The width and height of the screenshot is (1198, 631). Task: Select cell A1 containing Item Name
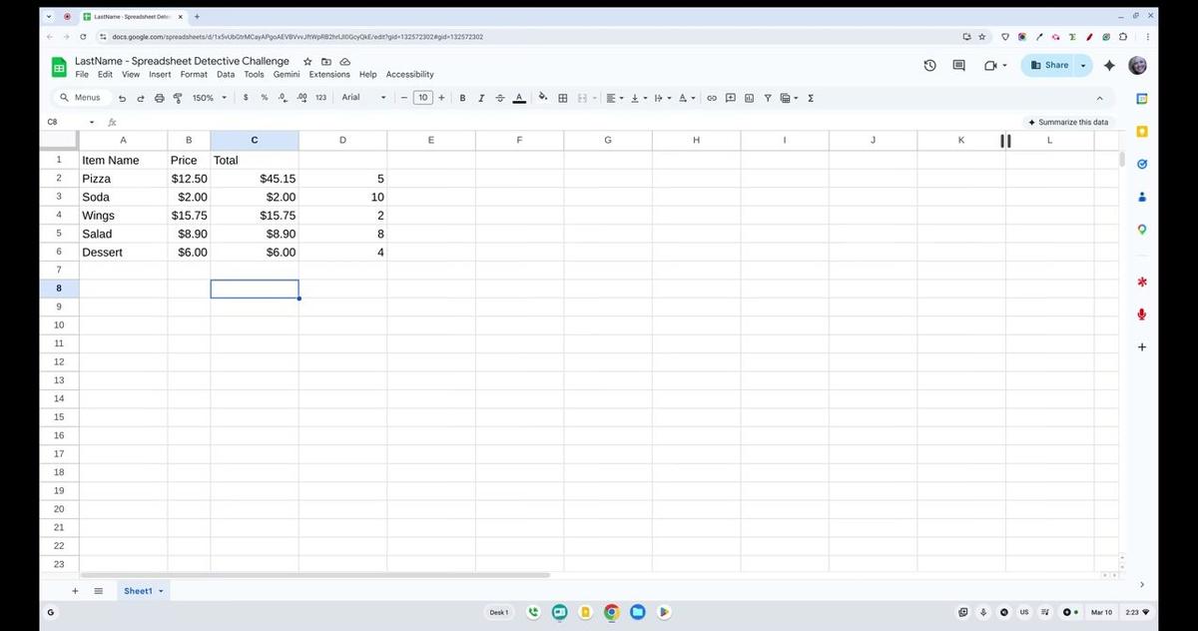(123, 160)
